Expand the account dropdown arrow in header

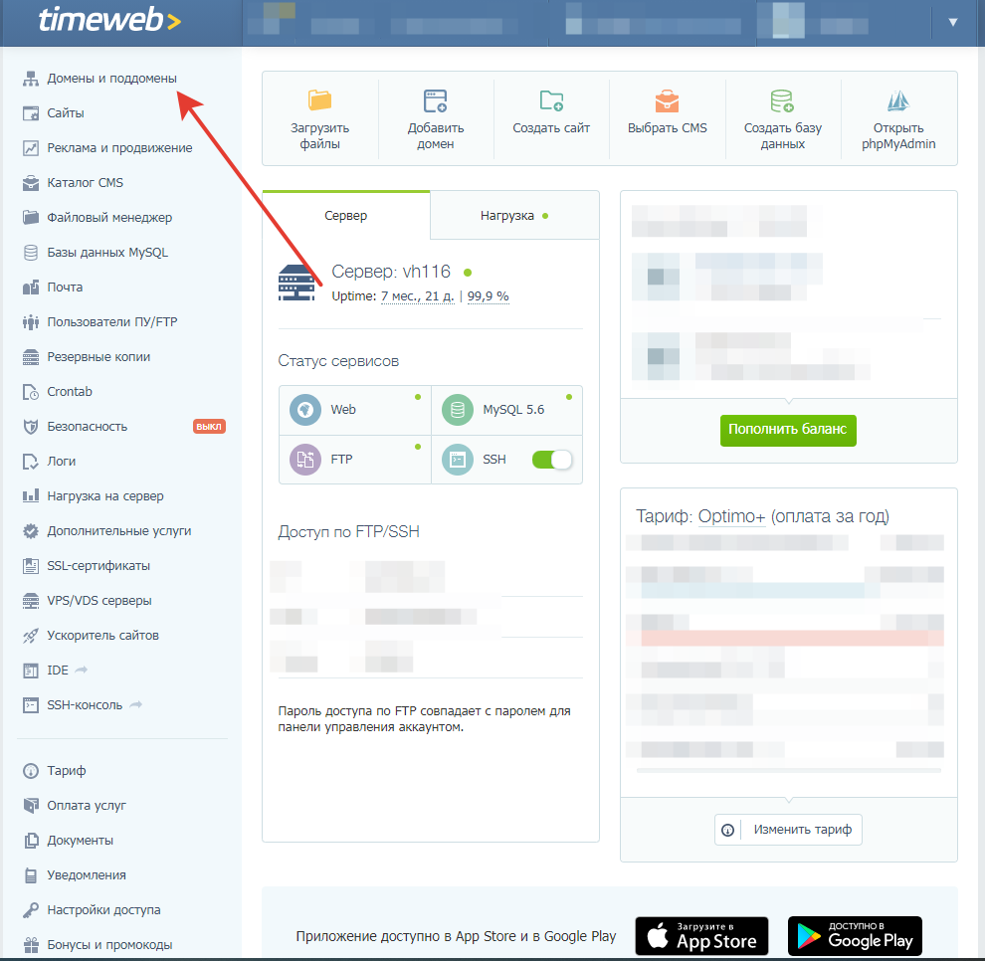(953, 22)
